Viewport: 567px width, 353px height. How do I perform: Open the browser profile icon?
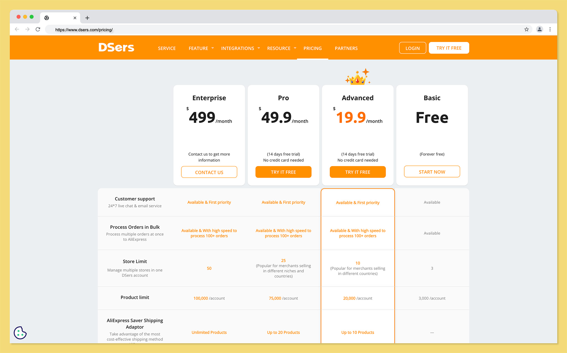[539, 29]
